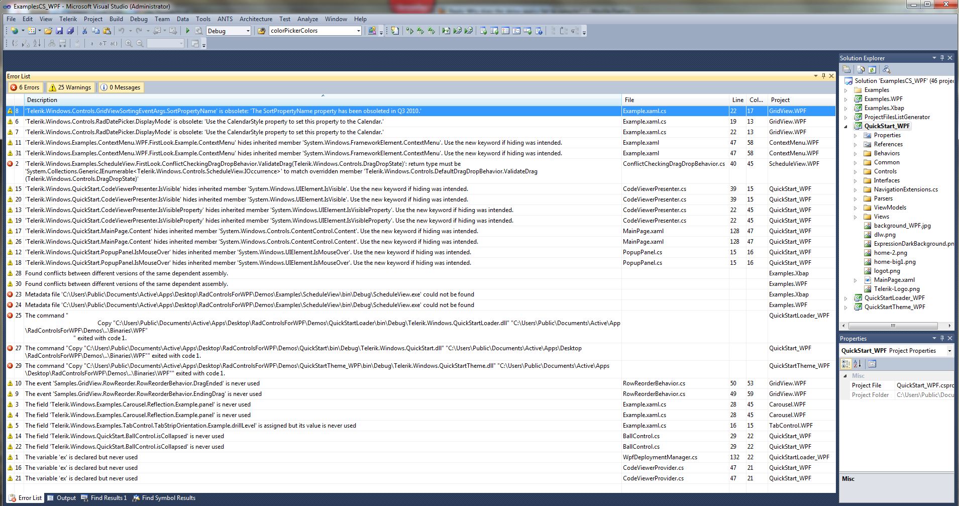Open the Analyze menu
This screenshot has height=506, width=959.
click(x=307, y=19)
